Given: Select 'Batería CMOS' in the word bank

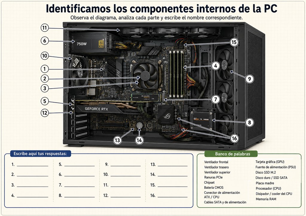Looking at the screenshot, I should [214, 188].
